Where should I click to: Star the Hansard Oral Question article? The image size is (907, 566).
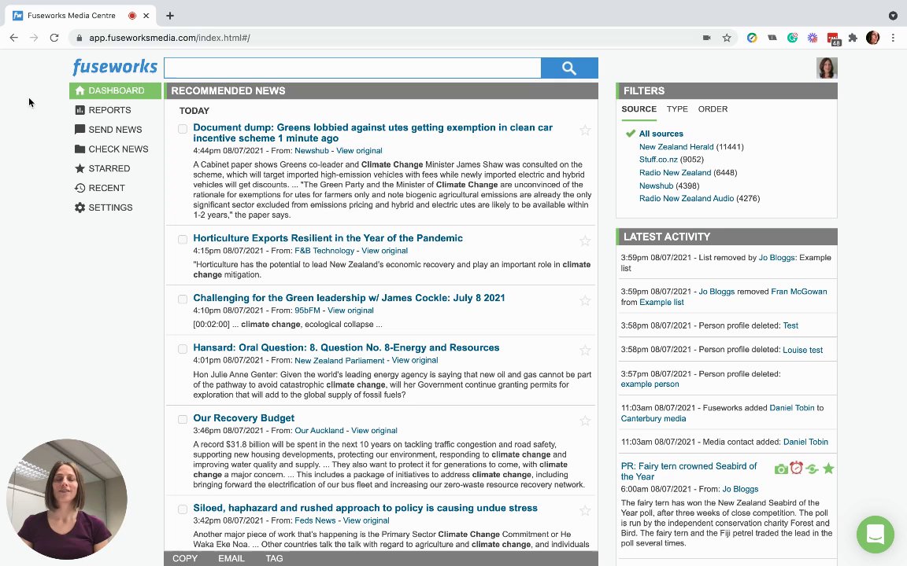[585, 350]
